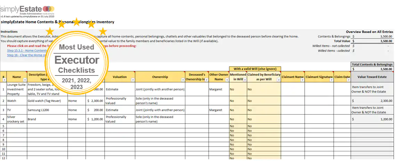Screen dimensions: 395x161
Task: Select the 'Margaret' owner cell in Lounge Suite row
Action: point(219,89)
